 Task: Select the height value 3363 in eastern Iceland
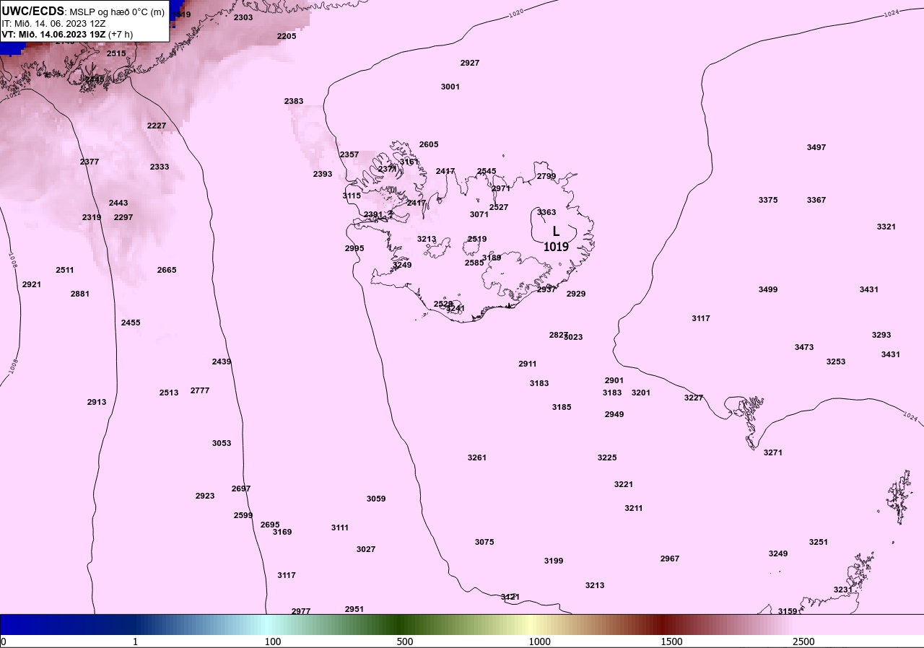(546, 212)
